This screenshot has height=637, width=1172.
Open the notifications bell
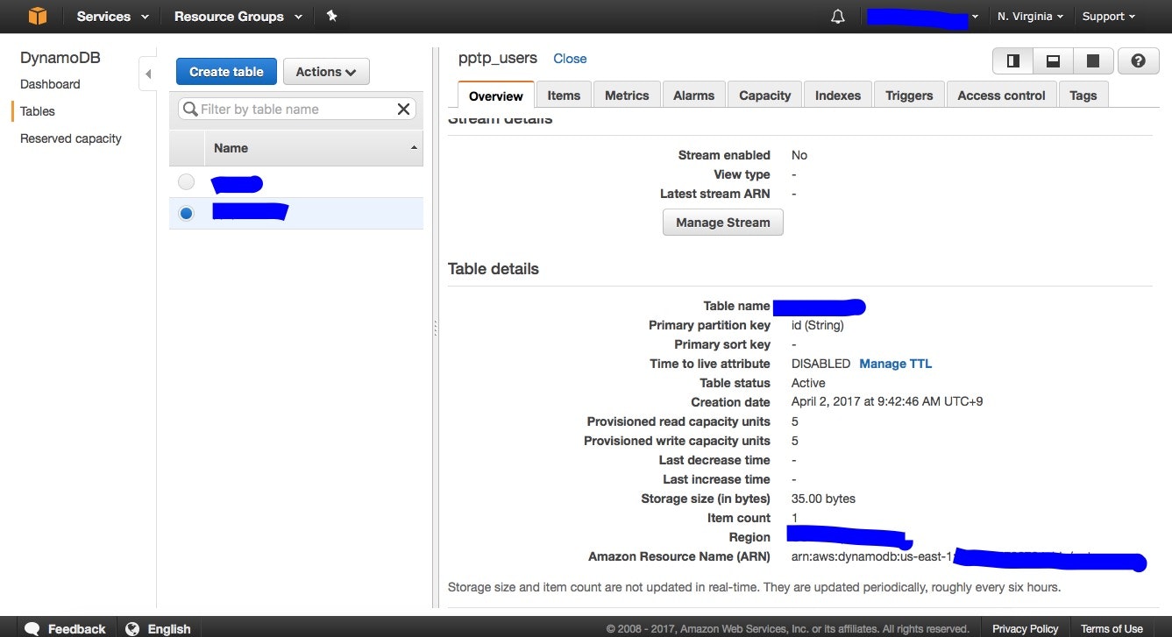point(838,17)
